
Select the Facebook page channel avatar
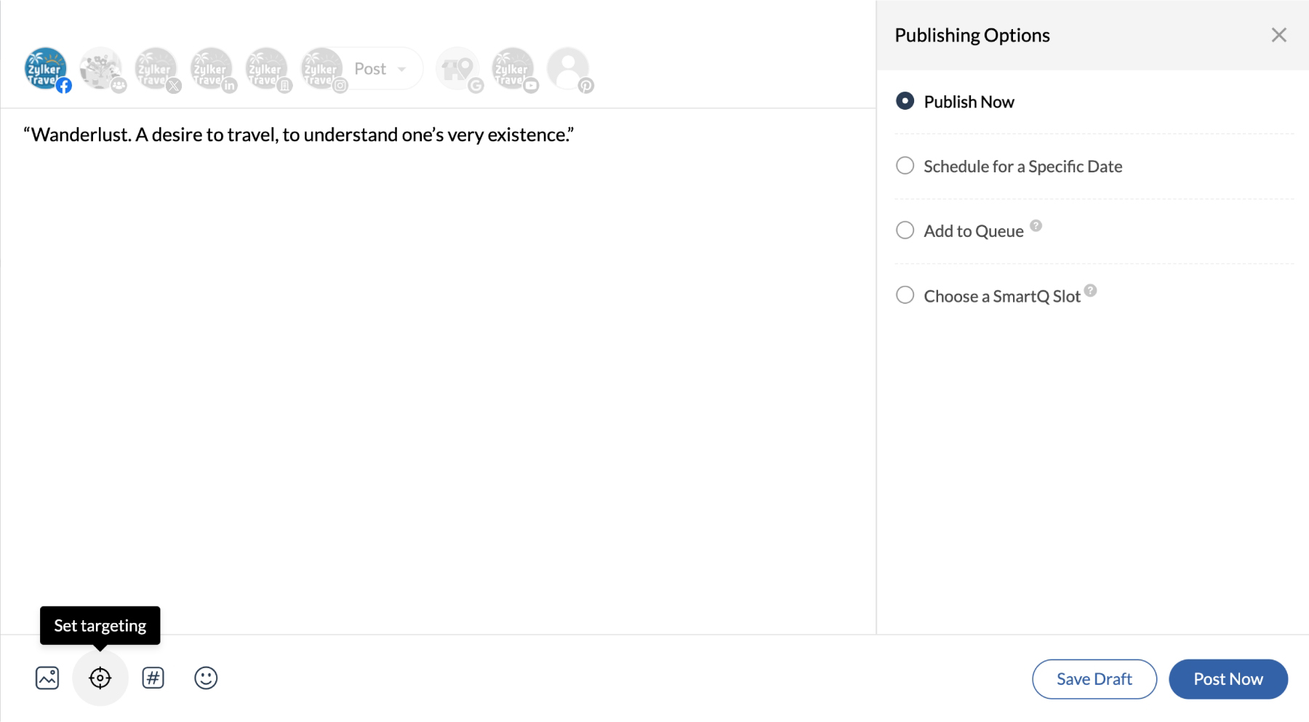[x=46, y=69]
